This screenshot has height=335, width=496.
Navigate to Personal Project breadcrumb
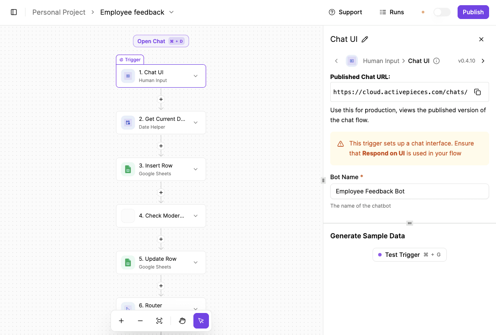click(59, 12)
